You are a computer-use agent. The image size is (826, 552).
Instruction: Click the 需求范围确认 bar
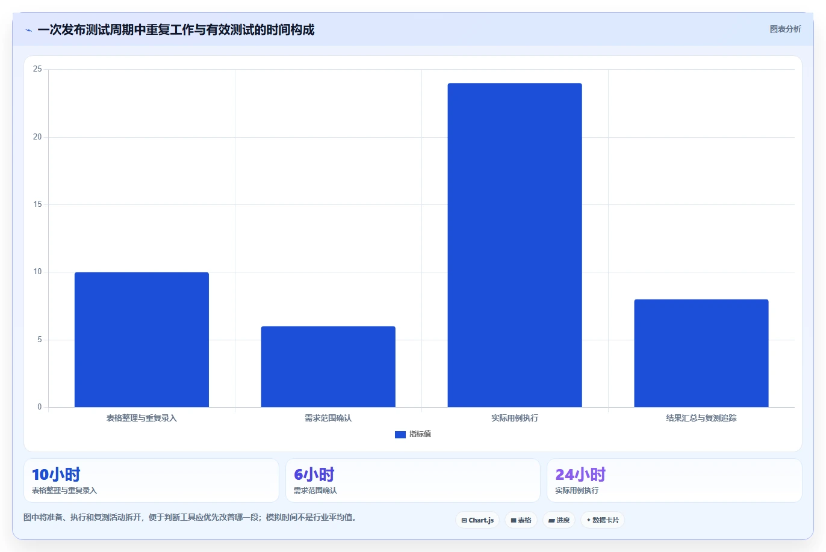pos(328,367)
